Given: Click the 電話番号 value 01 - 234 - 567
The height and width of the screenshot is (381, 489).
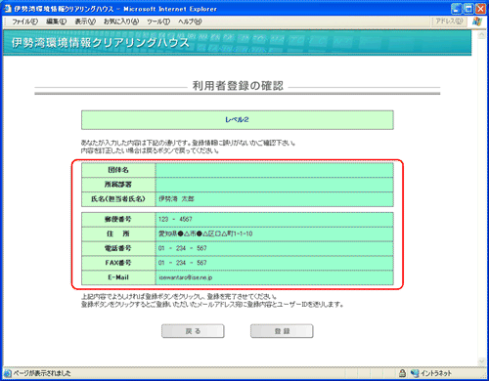Looking at the screenshot, I should point(183,248).
